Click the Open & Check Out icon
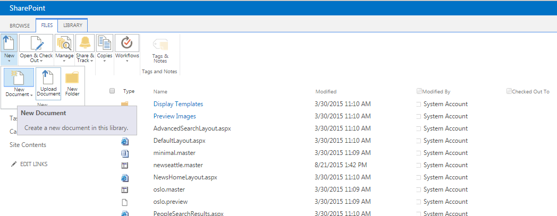The height and width of the screenshot is (216, 557). tap(36, 44)
